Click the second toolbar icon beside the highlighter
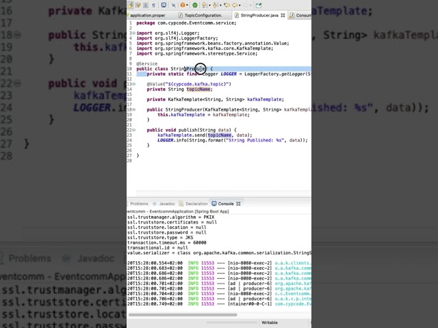438x328 pixels. click(x=138, y=5)
